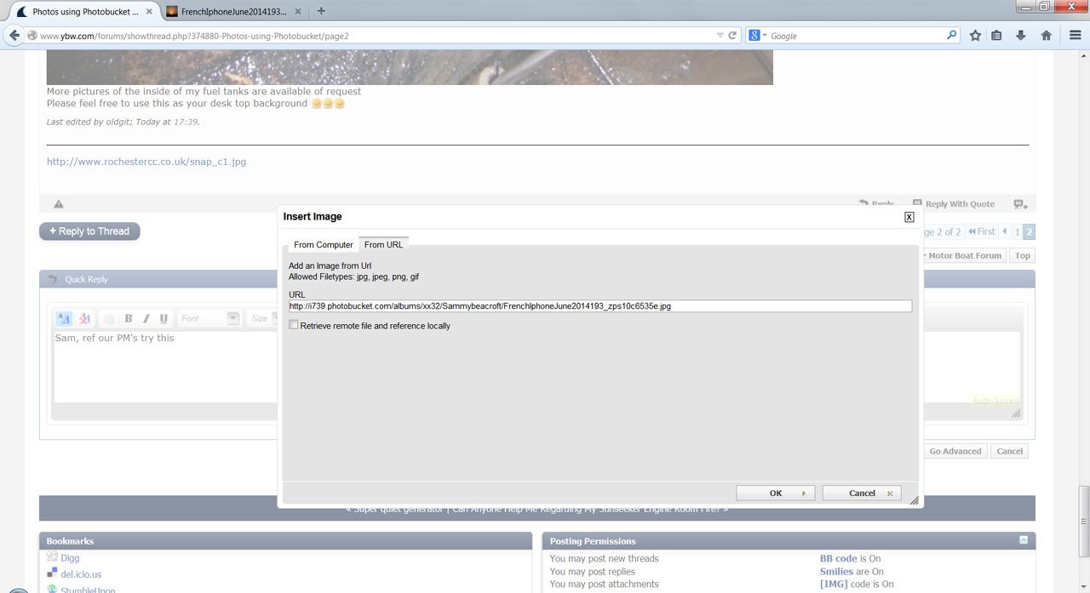Screen dimensions: 1090x593
Task: Click the Firefox back arrow button
Action: point(14,36)
